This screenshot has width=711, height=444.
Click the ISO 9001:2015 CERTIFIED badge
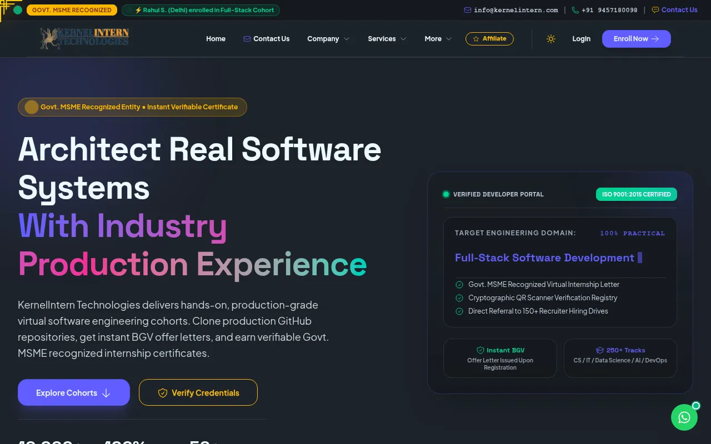point(637,194)
